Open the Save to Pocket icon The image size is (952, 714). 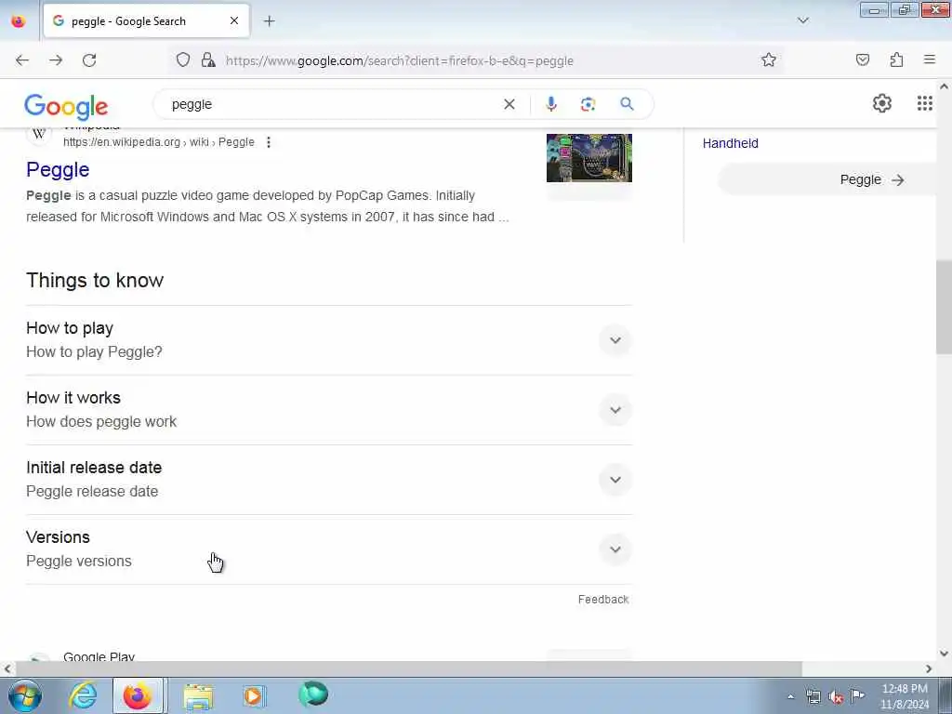862,60
